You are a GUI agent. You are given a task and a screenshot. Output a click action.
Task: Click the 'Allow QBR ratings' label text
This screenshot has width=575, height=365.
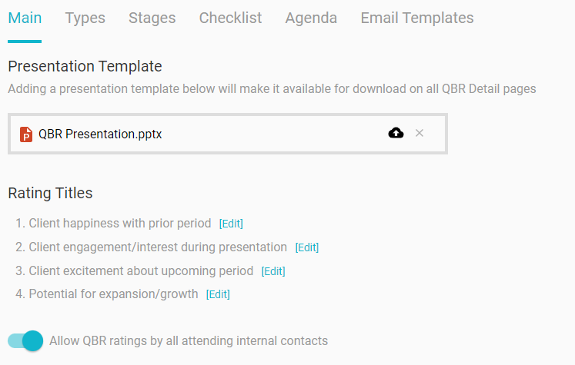click(189, 340)
